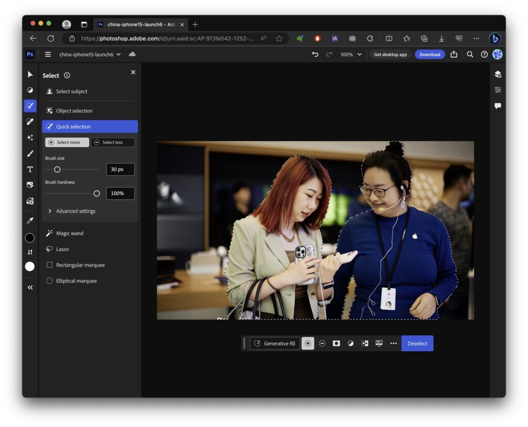Open china-iphone15-launch6 document name dropdown

[x=90, y=54]
